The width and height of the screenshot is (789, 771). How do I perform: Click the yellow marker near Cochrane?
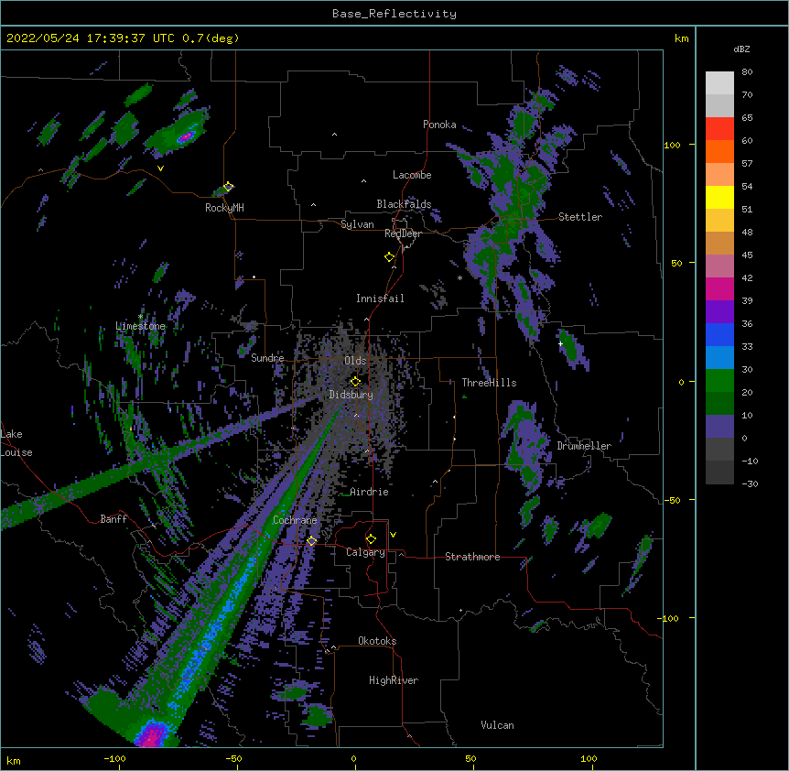(311, 540)
